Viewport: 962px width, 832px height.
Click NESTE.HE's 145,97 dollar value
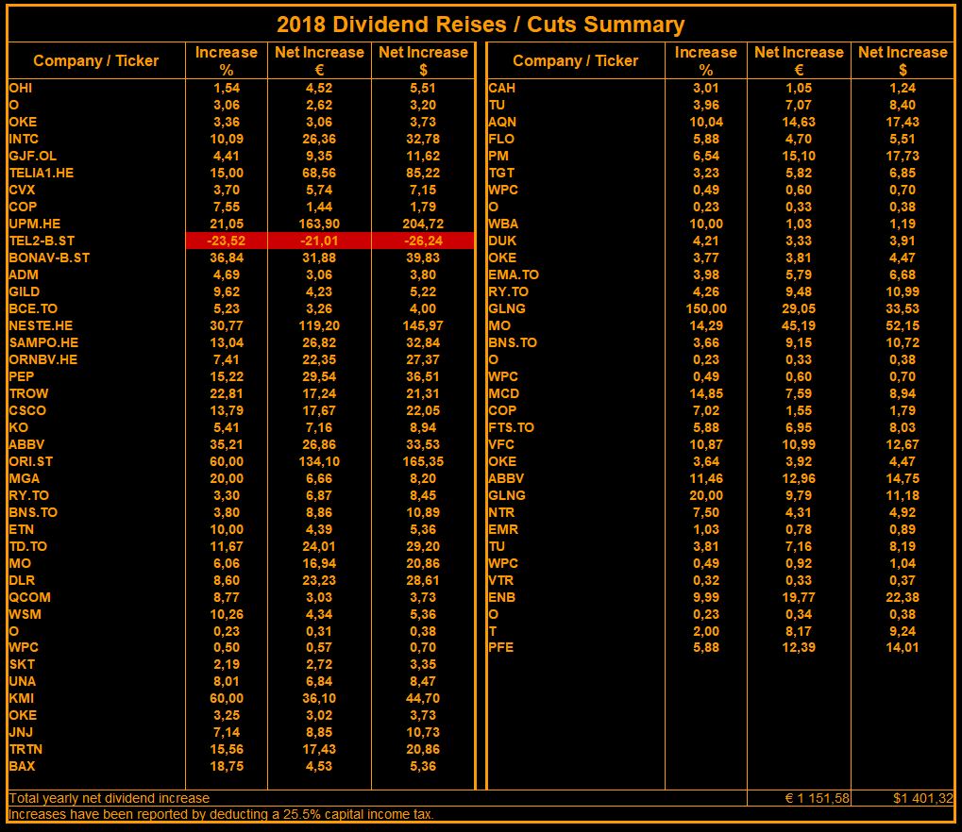point(423,325)
